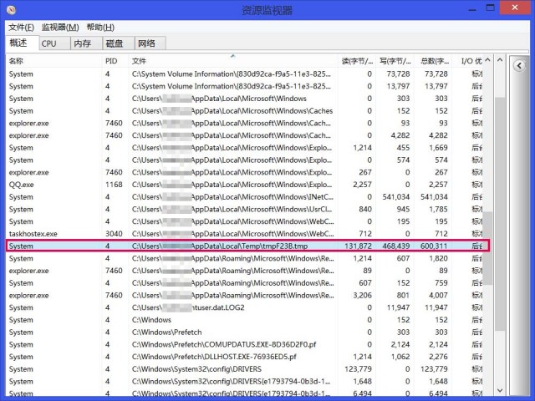Open the 帮助(H) menu
Screen dimensions: 535x401
point(100,28)
